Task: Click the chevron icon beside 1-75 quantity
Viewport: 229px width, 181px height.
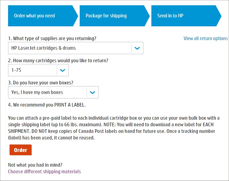Action: pos(62,70)
